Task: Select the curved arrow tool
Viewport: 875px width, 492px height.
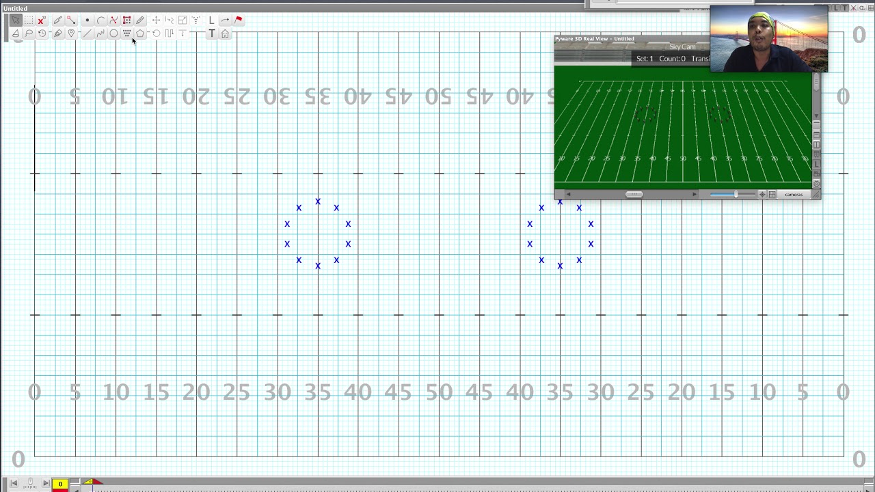Action: (x=225, y=20)
